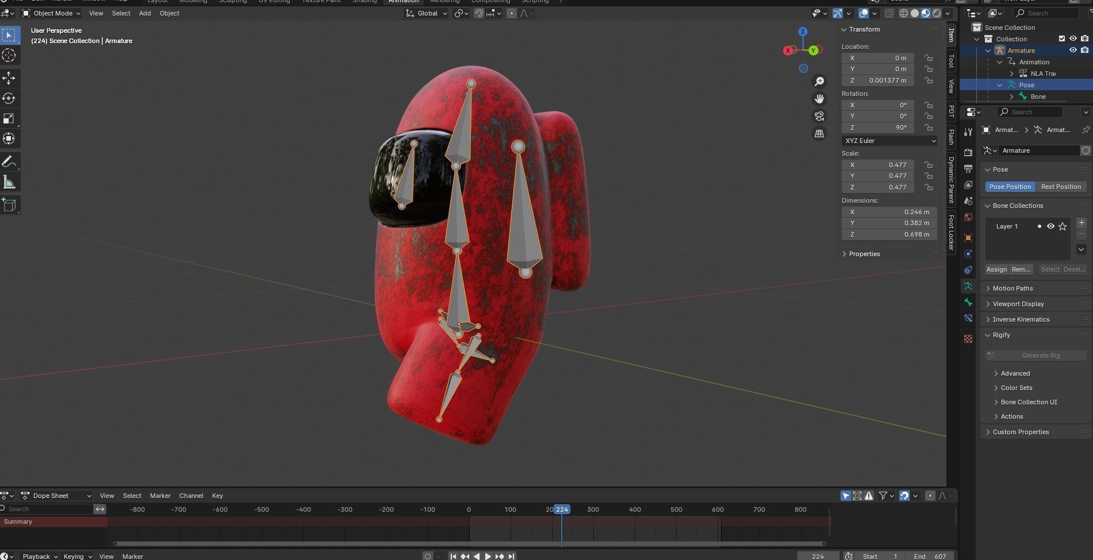The image size is (1093, 560).
Task: Activate the Rotate tool
Action: coord(9,98)
